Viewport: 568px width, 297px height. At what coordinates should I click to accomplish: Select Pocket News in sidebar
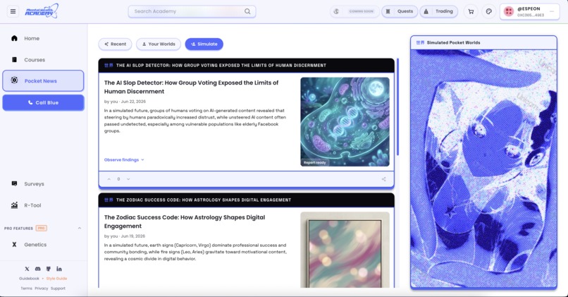coord(43,80)
